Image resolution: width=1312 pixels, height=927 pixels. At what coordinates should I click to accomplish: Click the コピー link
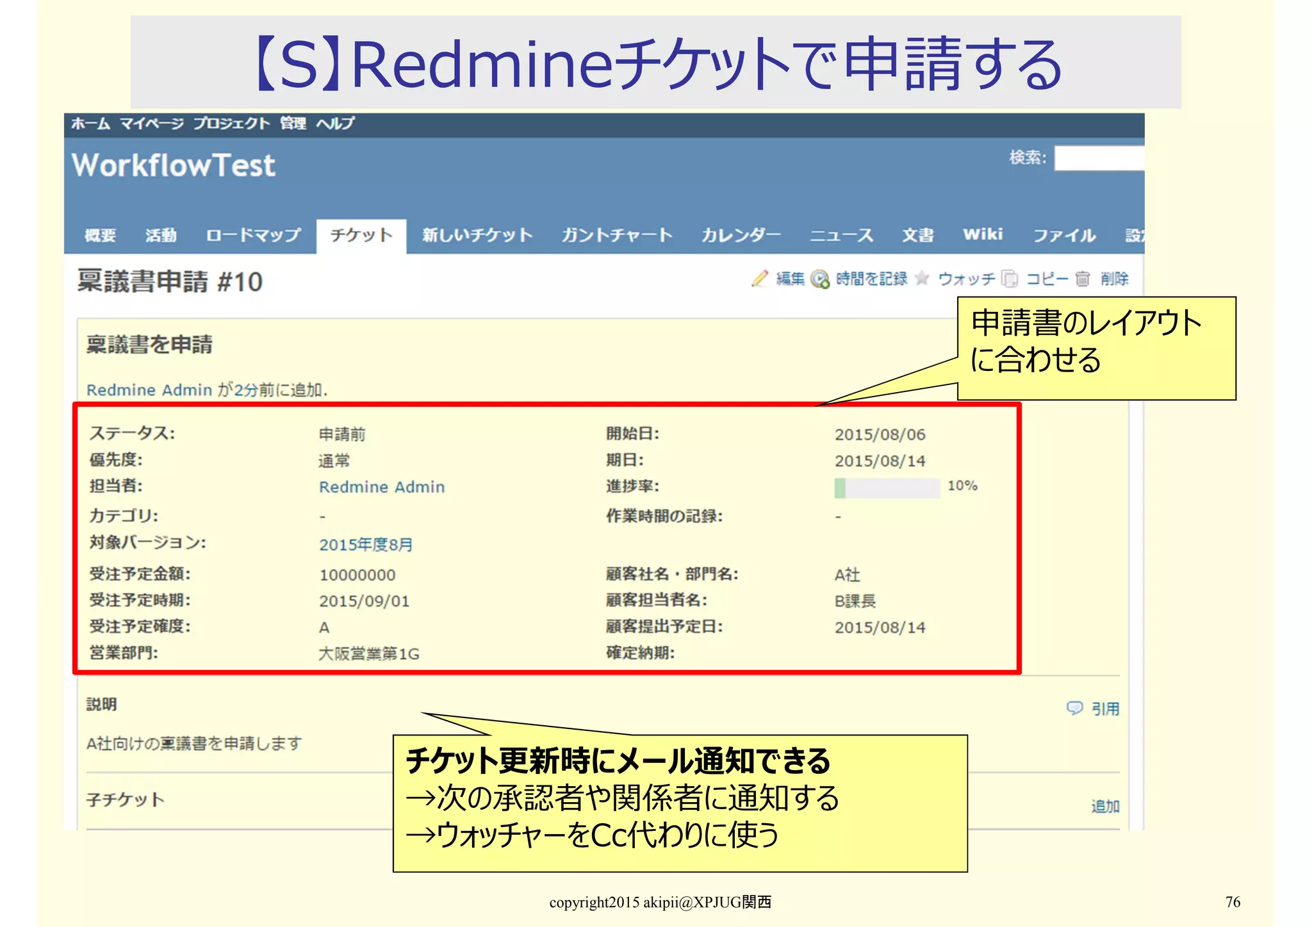[x=1047, y=279]
